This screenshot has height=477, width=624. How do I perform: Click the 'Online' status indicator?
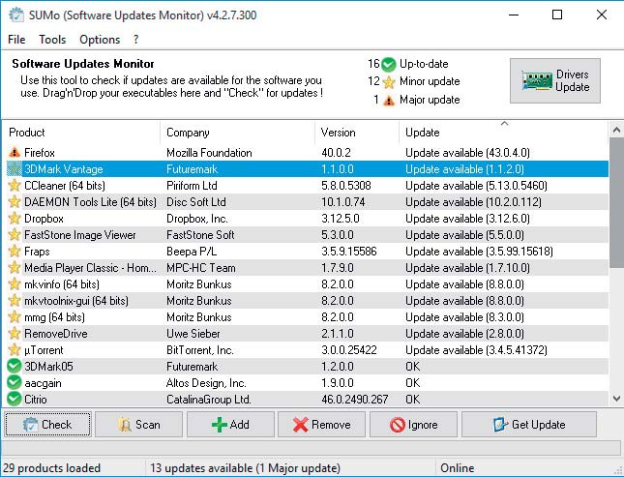click(x=458, y=468)
